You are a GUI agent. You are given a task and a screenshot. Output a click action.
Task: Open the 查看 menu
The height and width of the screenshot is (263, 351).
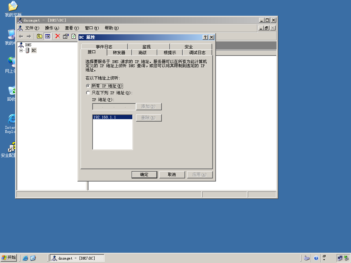(72, 28)
